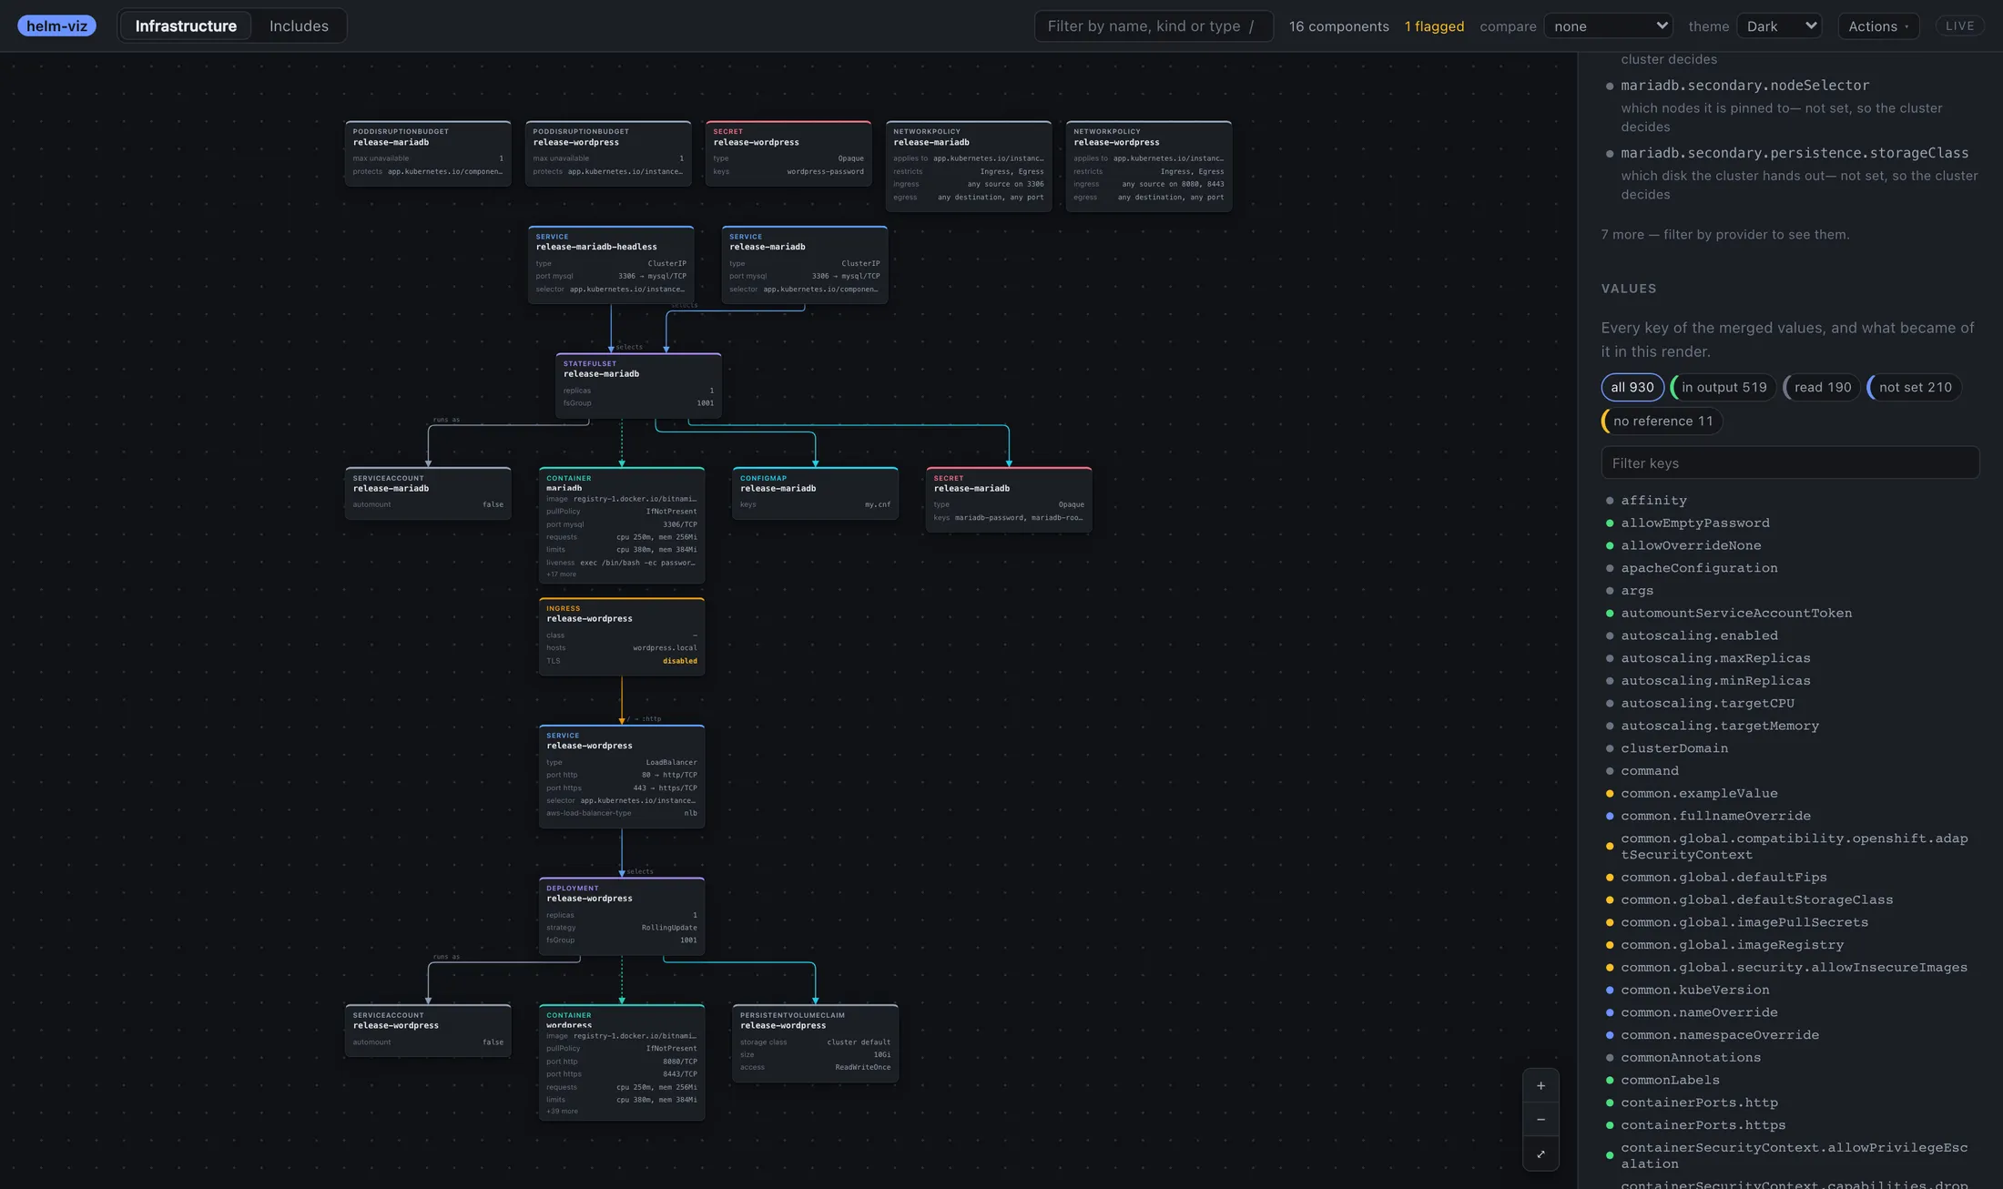
Task: Open the Secret release-wordpress node
Action: click(x=788, y=154)
